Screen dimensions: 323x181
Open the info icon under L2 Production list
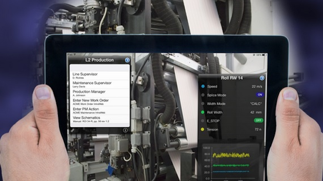(125, 130)
